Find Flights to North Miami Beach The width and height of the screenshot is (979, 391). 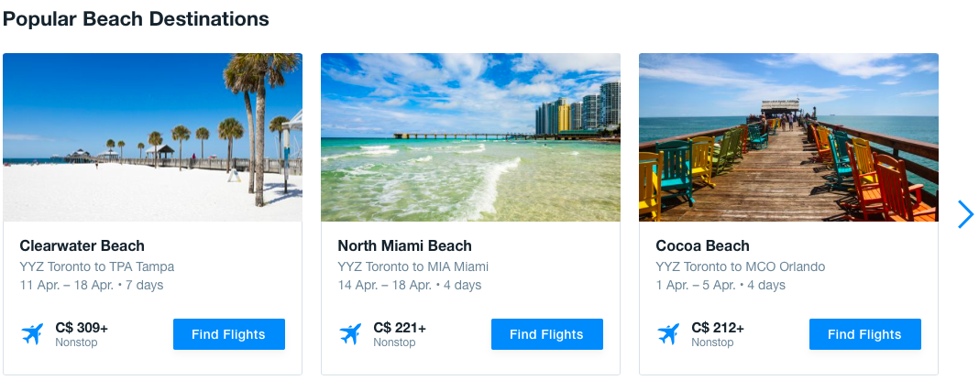click(x=546, y=334)
